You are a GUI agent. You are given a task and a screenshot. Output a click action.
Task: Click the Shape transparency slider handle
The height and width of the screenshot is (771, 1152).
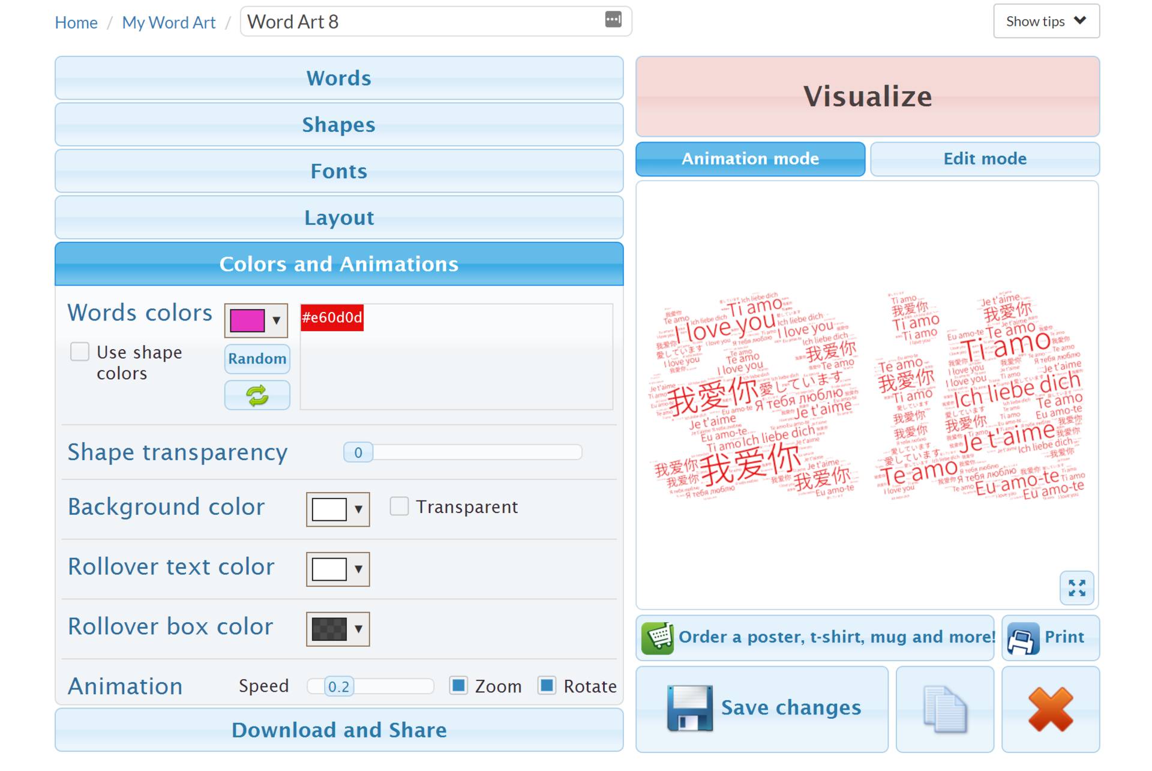coord(358,452)
